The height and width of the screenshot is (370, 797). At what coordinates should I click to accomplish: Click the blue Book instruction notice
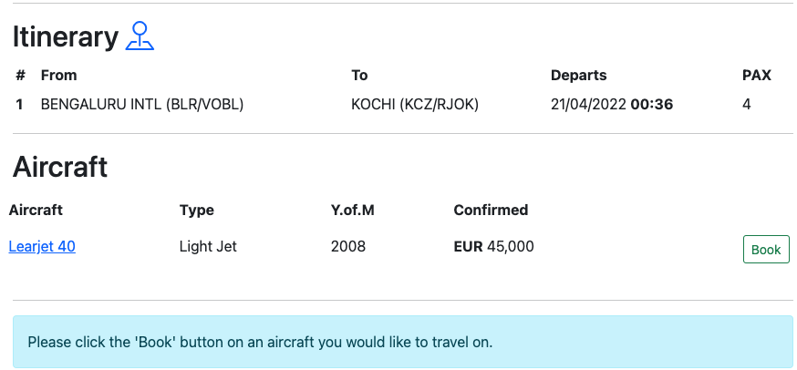coord(403,343)
